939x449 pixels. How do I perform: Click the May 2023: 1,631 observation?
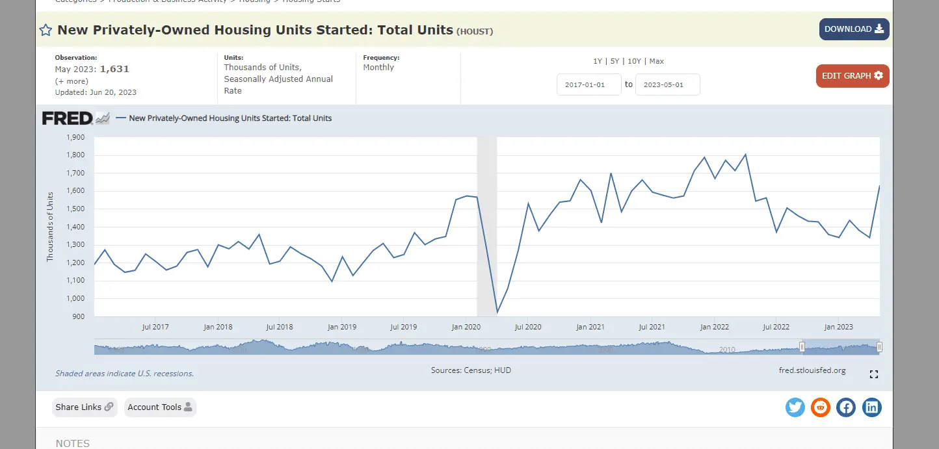pos(92,69)
